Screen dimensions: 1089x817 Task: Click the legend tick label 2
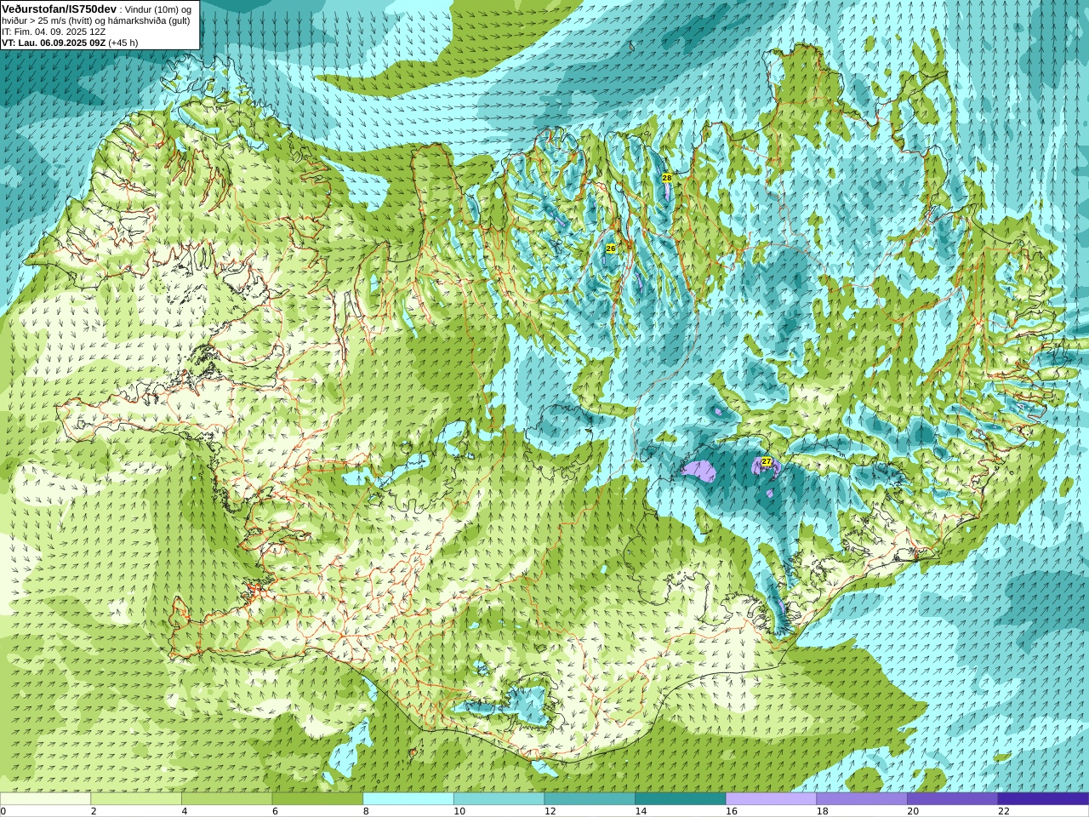pos(94,811)
